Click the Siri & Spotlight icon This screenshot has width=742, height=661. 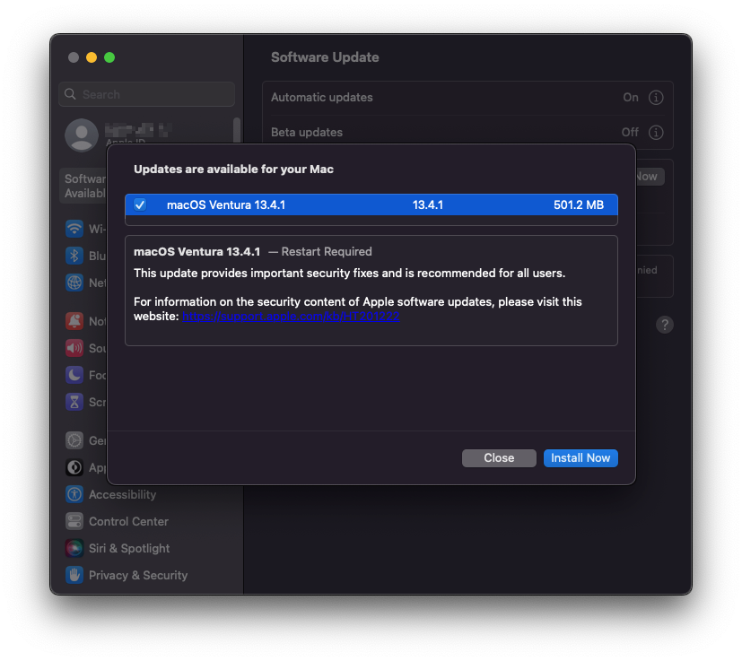(74, 548)
